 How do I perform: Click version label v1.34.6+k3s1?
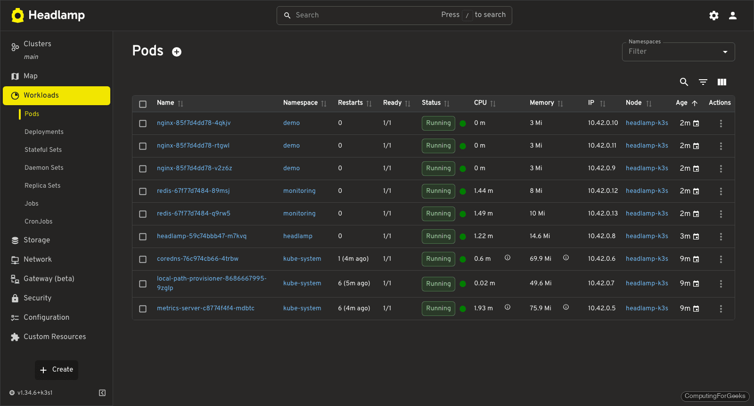35,393
